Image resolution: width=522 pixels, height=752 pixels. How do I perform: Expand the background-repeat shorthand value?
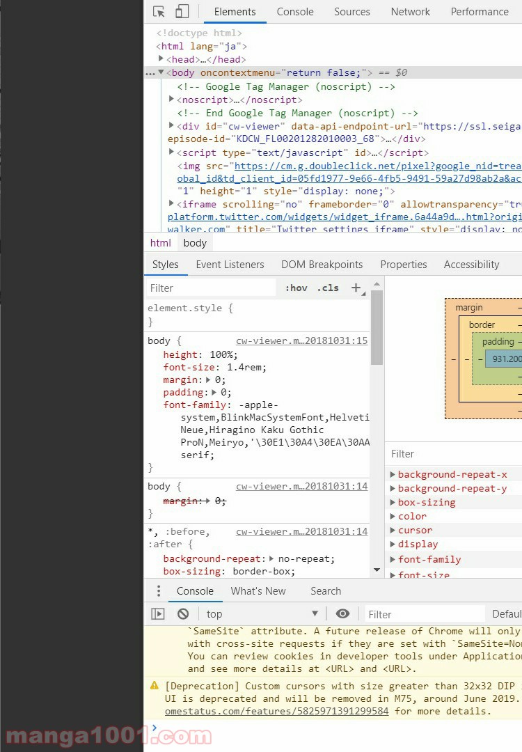(x=271, y=558)
